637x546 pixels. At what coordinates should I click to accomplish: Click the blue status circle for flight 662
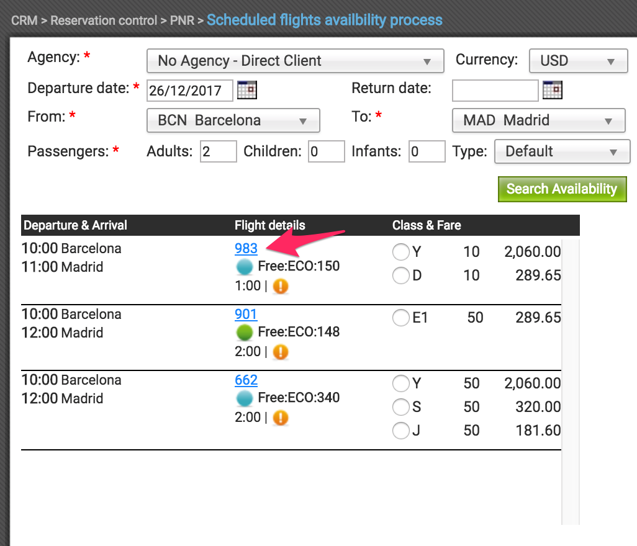[245, 398]
